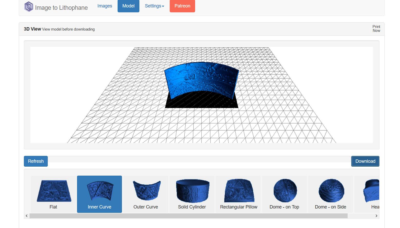The height and width of the screenshot is (228, 400).
Task: Click the 3D View heading text
Action: tap(32, 29)
